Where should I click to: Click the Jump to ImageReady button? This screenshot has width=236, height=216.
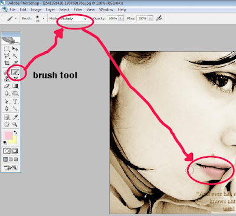point(11,167)
